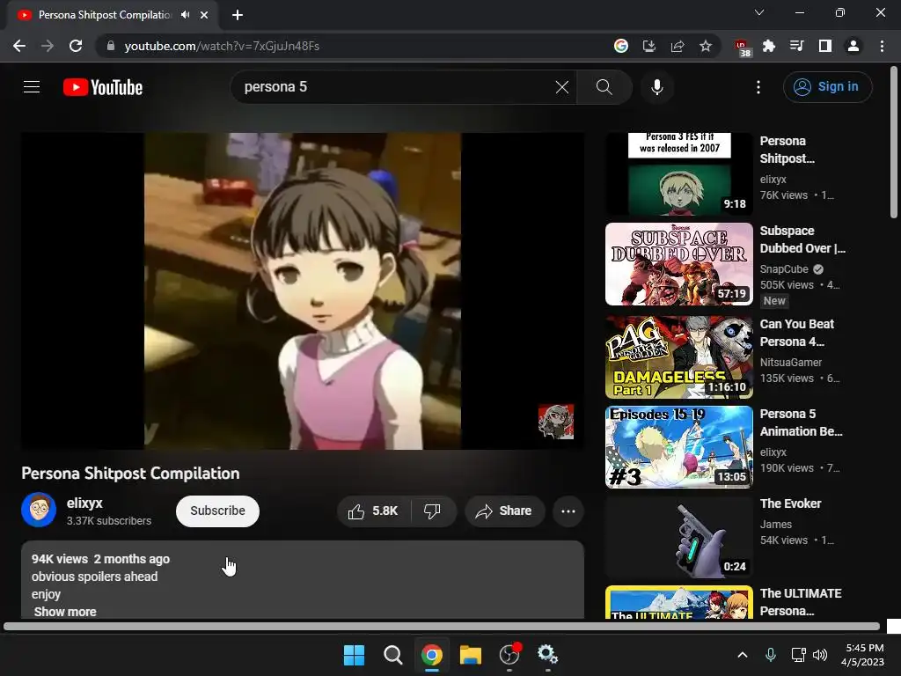Click the browser forward arrow
Viewport: 901px width, 676px height.
coord(48,46)
